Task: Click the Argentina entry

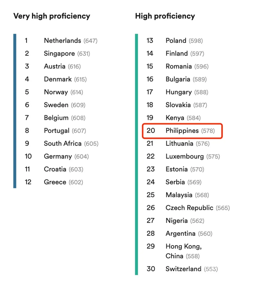Action: 179,233
